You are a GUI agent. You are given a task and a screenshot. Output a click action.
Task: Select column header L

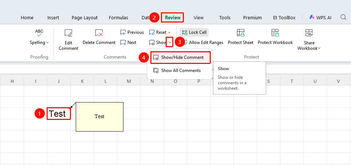coord(106,81)
